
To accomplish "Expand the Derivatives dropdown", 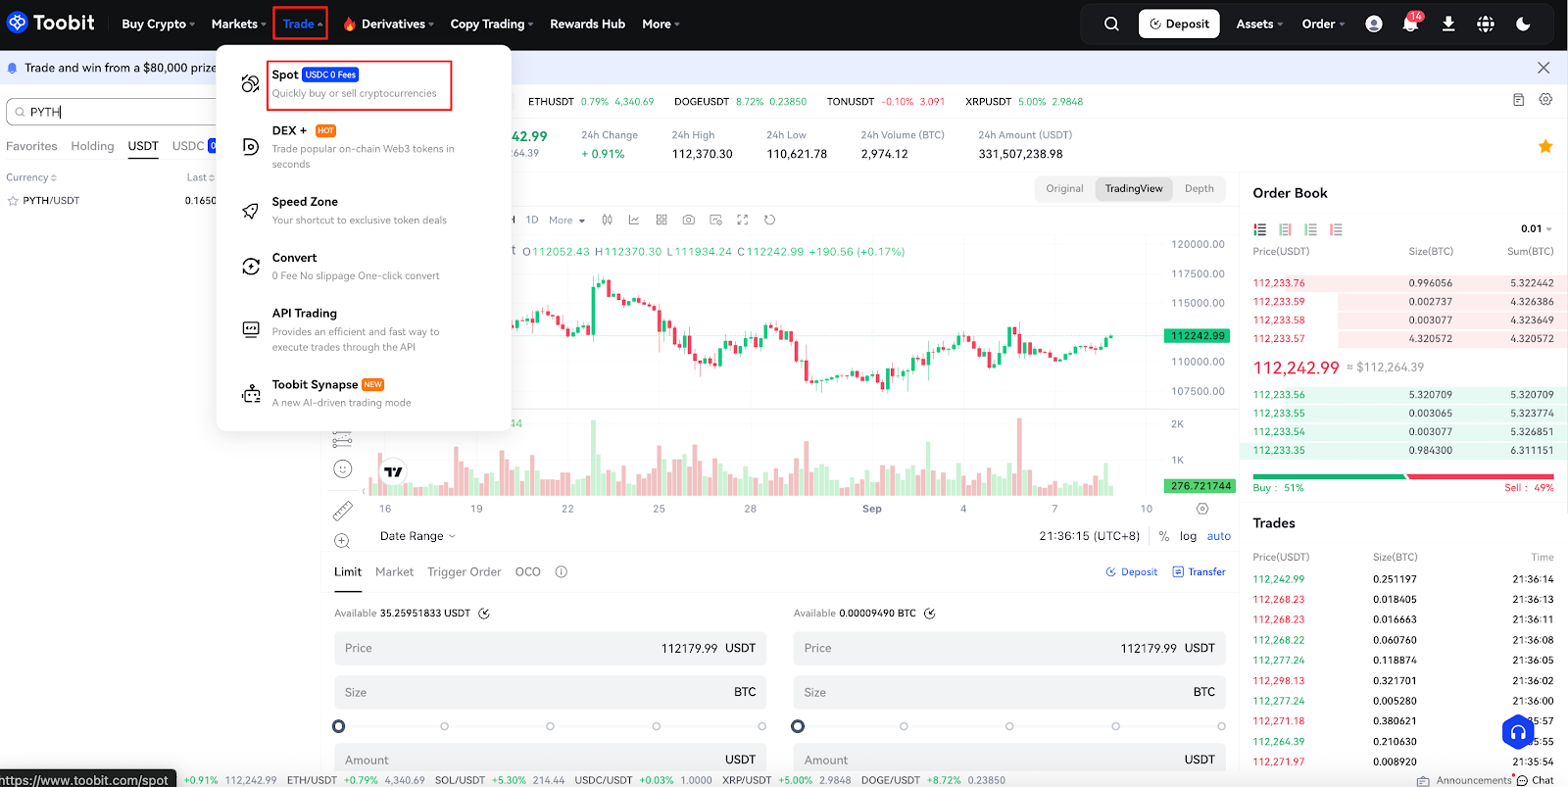I will point(388,24).
